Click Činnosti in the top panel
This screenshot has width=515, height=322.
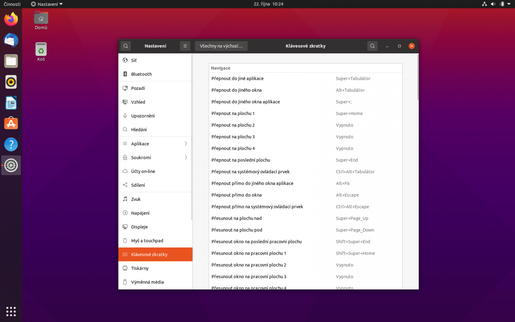coord(12,4)
